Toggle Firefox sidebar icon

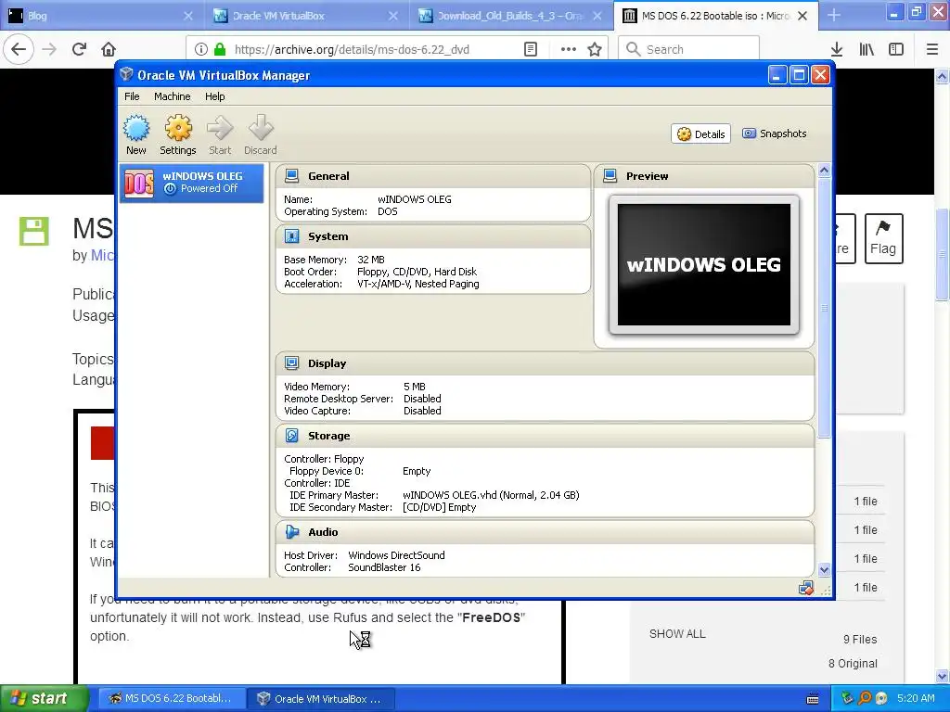[896, 50]
